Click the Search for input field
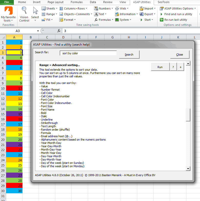The width and height of the screenshot is (200, 201). [x=88, y=53]
